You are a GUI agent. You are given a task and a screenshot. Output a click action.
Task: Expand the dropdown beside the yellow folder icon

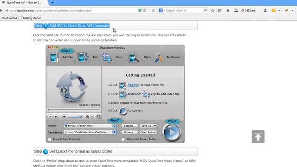(279, 11)
